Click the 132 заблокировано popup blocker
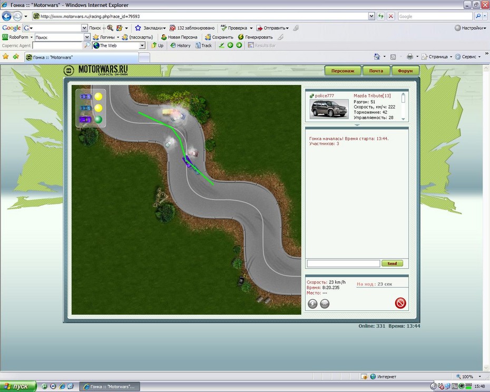Viewport: 490px width, 392px height. click(192, 28)
